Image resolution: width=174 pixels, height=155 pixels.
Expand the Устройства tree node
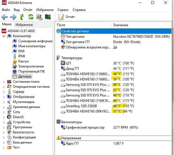click(x=4, y=122)
